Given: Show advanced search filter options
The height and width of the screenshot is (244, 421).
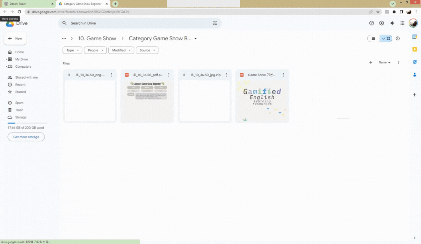Looking at the screenshot, I should tap(215, 23).
